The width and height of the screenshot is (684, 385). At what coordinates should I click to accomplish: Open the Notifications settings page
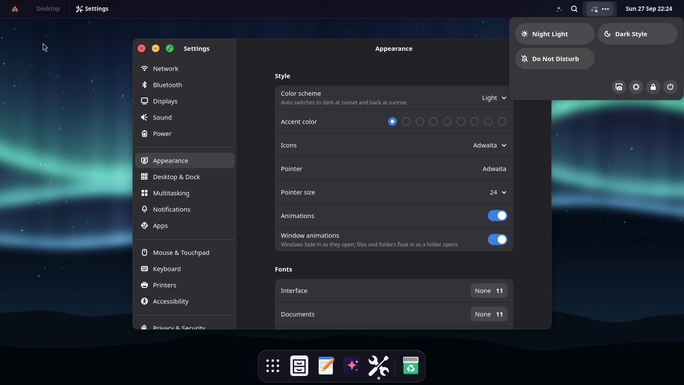point(185,209)
